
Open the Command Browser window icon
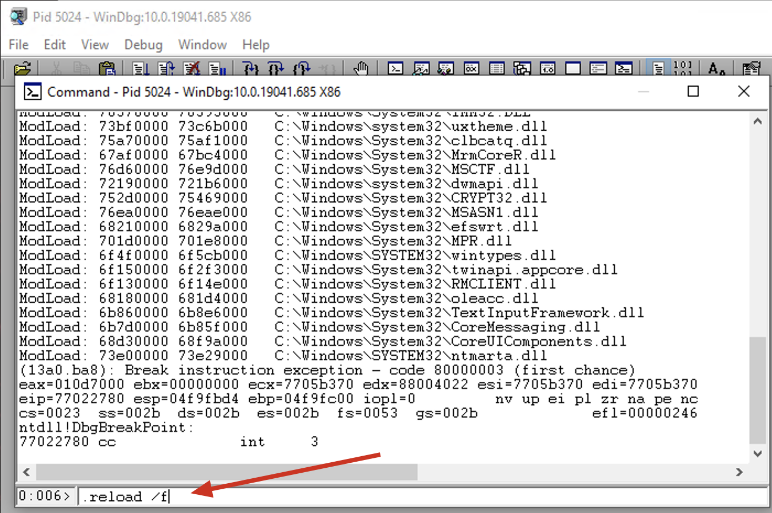[624, 69]
